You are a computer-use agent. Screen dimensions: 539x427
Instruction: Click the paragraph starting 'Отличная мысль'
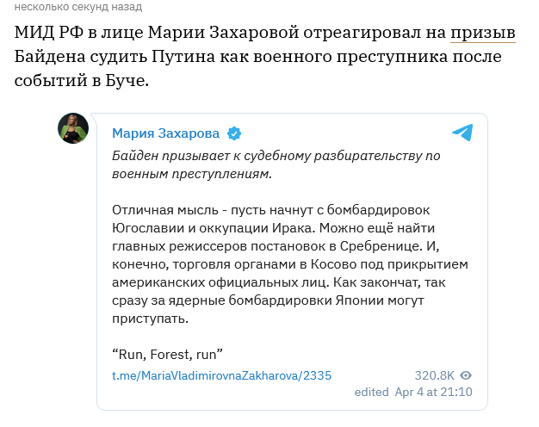[290, 264]
